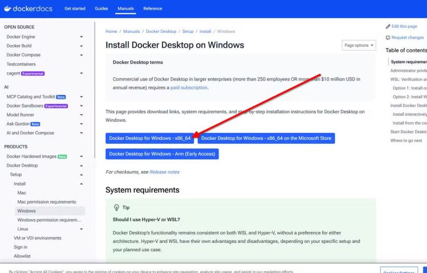Image resolution: width=427 pixels, height=273 pixels.
Task: Select Mac in the Install tree
Action: coord(22,193)
